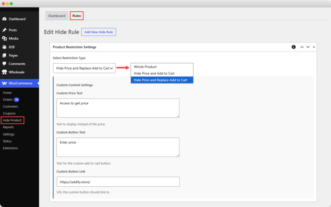
Task: Click the Comments bubble icon
Action: 4,64
